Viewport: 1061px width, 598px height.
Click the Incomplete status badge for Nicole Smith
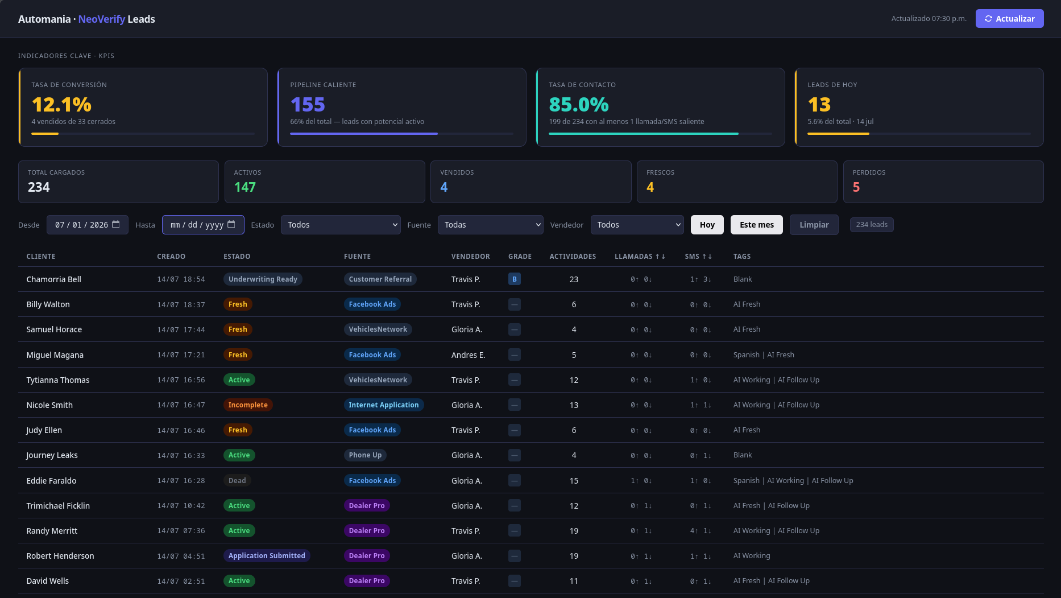[x=248, y=405]
